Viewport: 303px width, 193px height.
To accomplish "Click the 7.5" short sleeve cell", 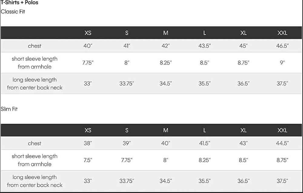I will (88, 160).
